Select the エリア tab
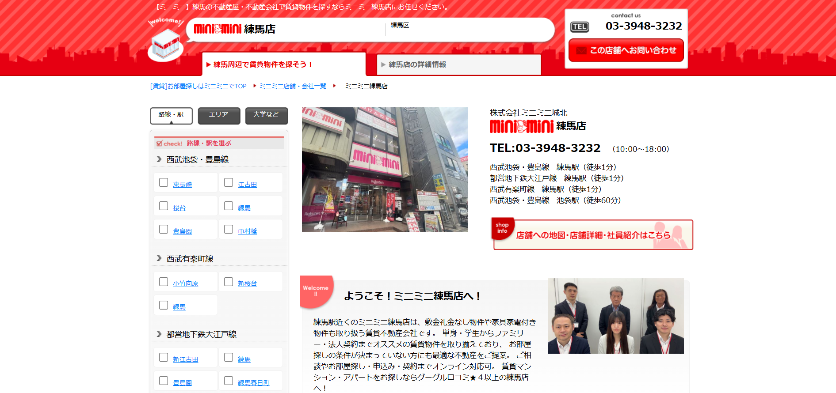836x393 pixels. (219, 115)
